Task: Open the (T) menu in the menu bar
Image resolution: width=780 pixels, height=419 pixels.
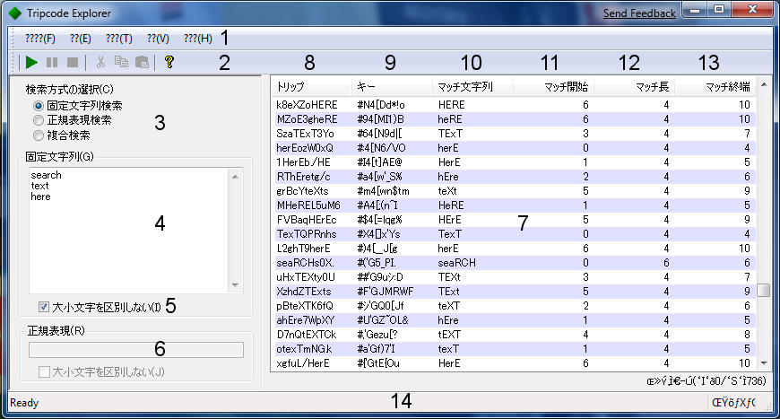Action: [x=118, y=39]
